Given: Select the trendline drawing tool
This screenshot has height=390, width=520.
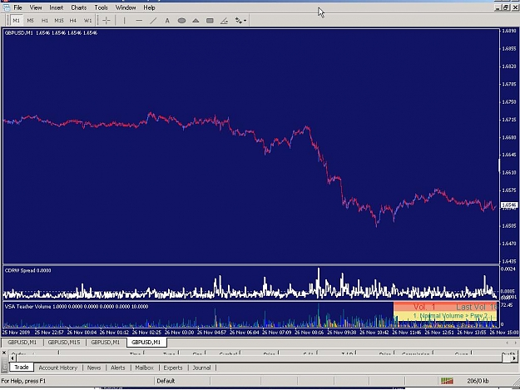Looking at the screenshot, I should [153, 21].
